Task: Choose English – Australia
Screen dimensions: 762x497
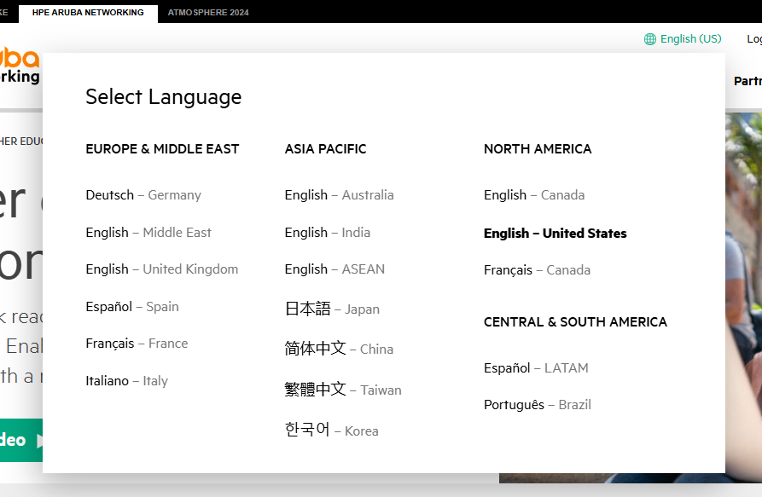Action: pos(339,194)
